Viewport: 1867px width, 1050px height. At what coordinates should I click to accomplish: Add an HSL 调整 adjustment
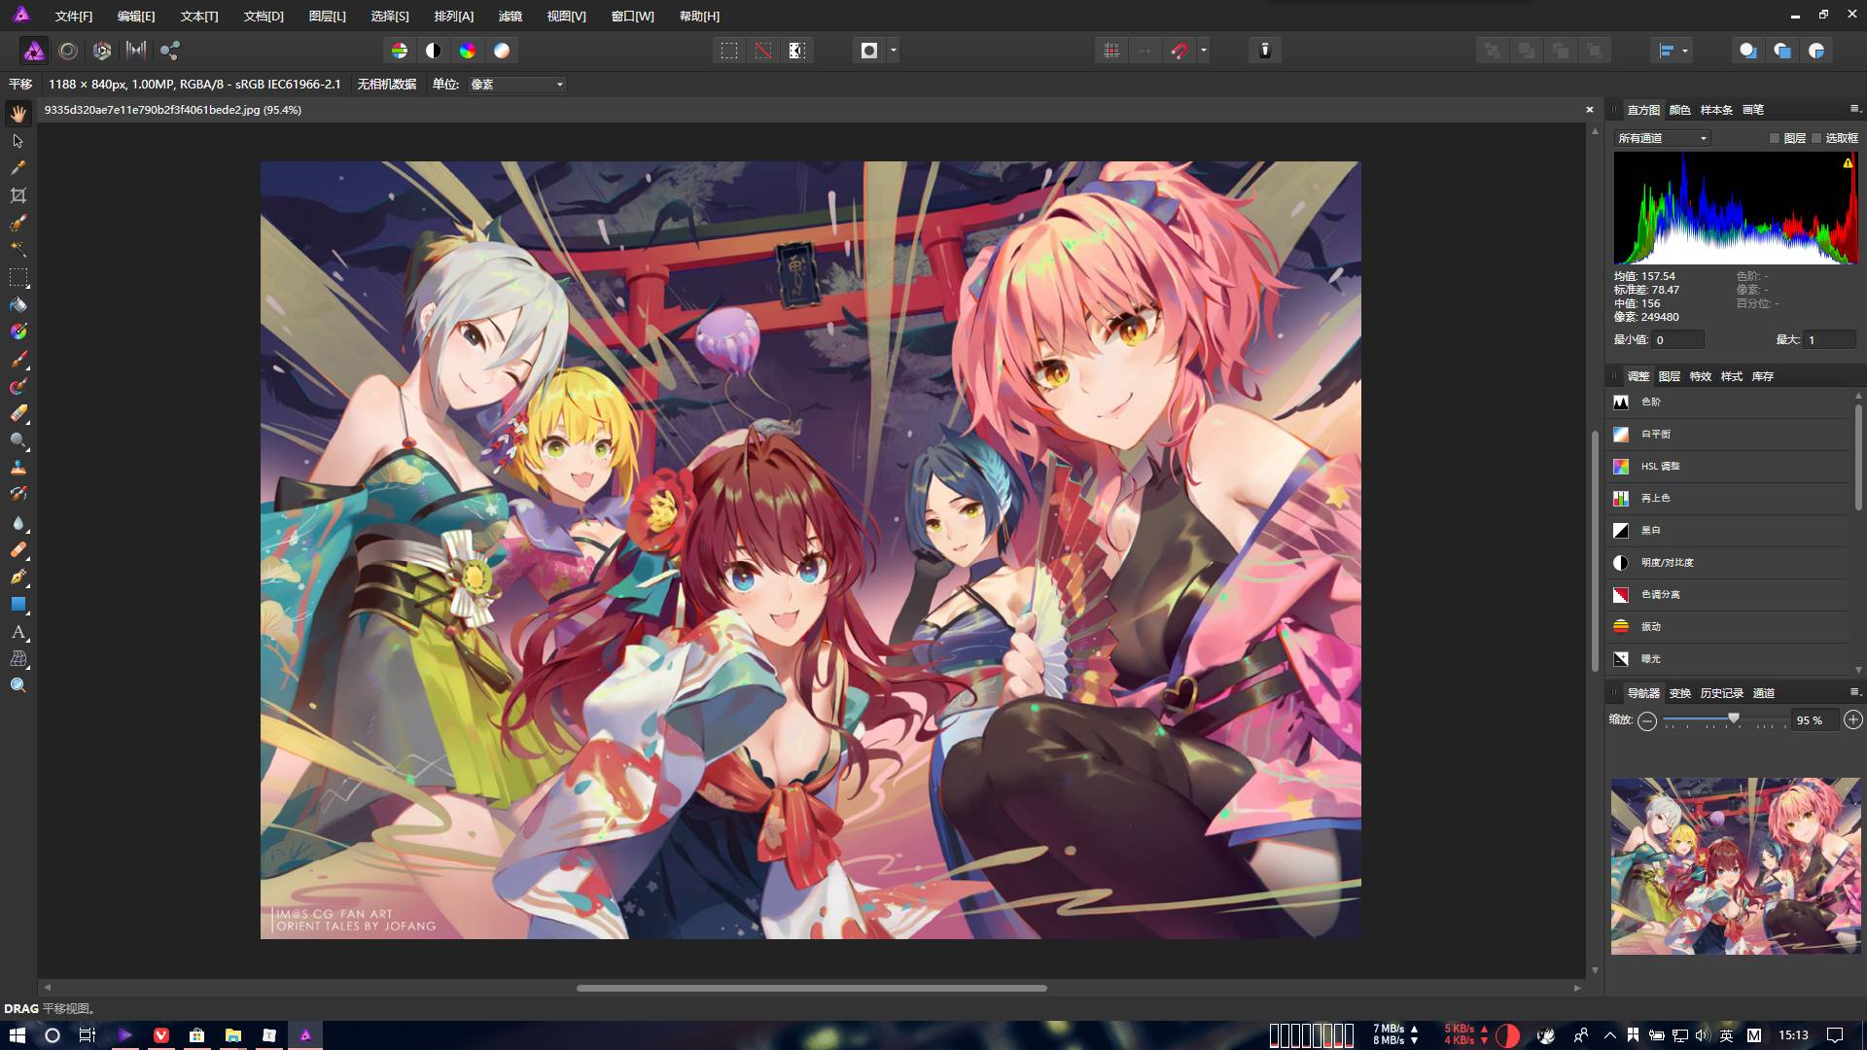point(1660,467)
